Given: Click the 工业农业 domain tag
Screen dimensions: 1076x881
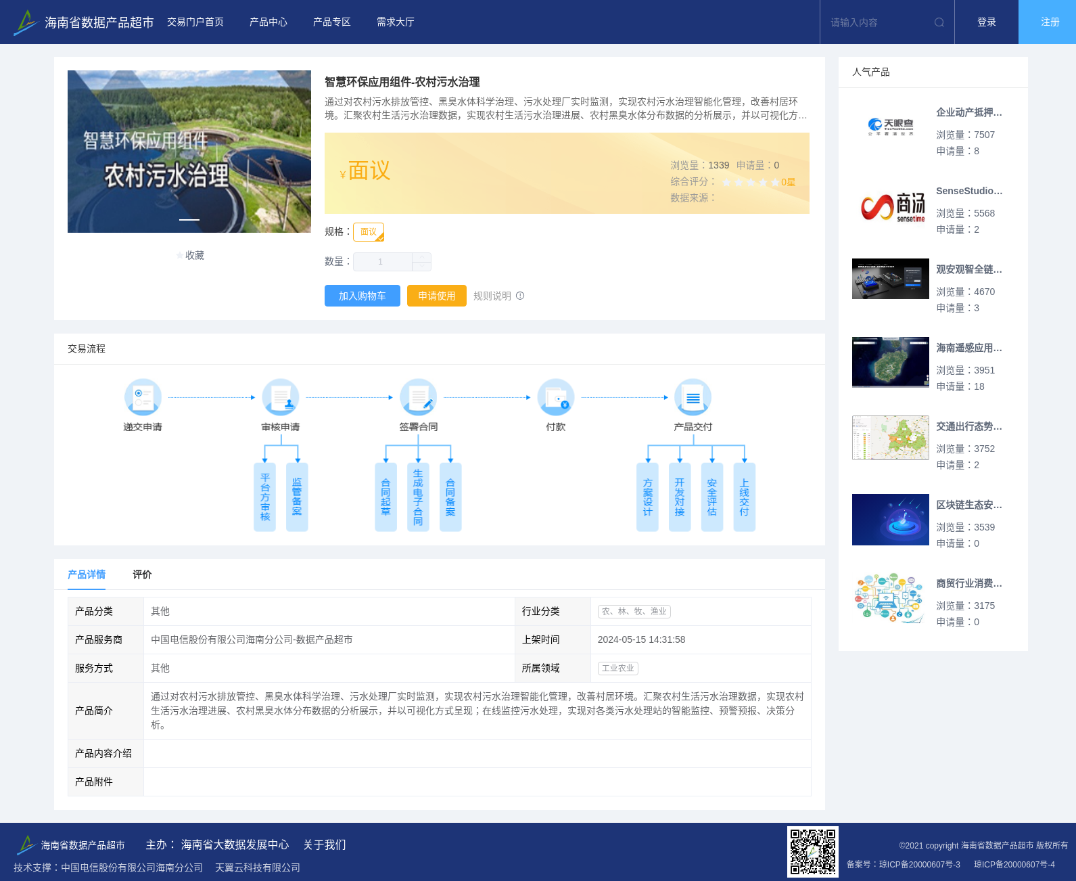Looking at the screenshot, I should click(x=618, y=669).
